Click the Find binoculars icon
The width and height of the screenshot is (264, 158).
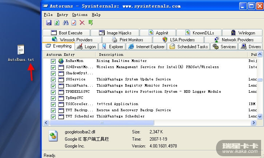[x=65, y=22]
